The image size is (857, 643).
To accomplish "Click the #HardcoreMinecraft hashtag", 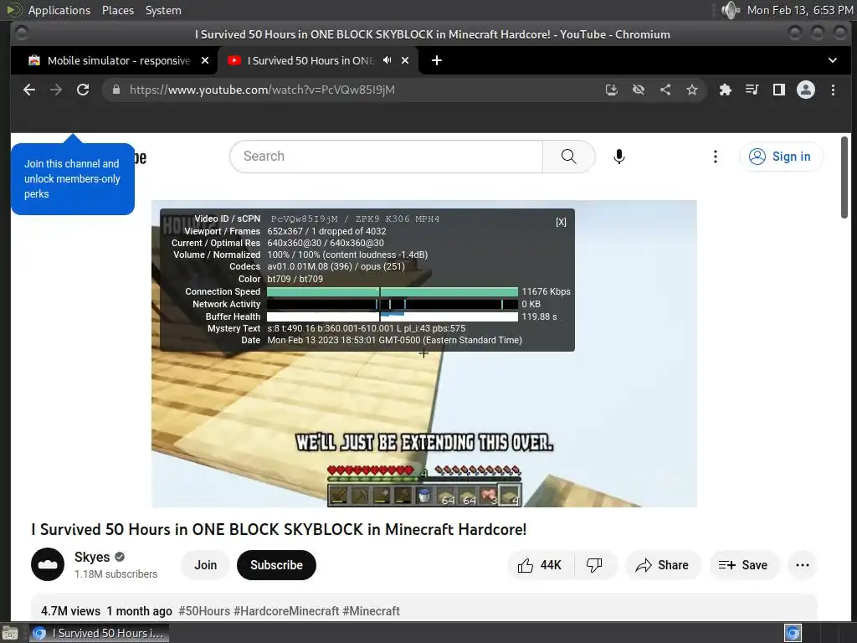I will pyautogui.click(x=286, y=610).
